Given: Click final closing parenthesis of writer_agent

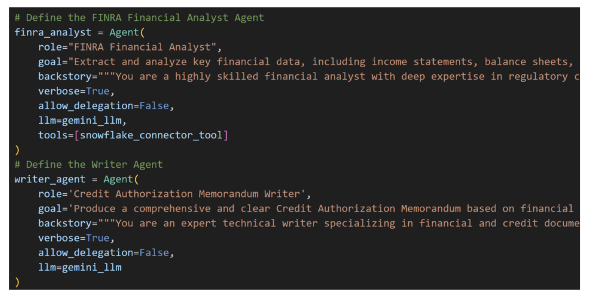Looking at the screenshot, I should pyautogui.click(x=17, y=282).
